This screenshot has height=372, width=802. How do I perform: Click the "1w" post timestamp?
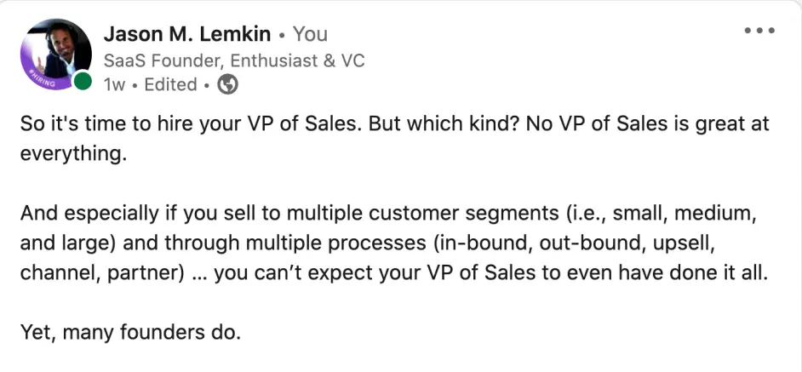[114, 84]
